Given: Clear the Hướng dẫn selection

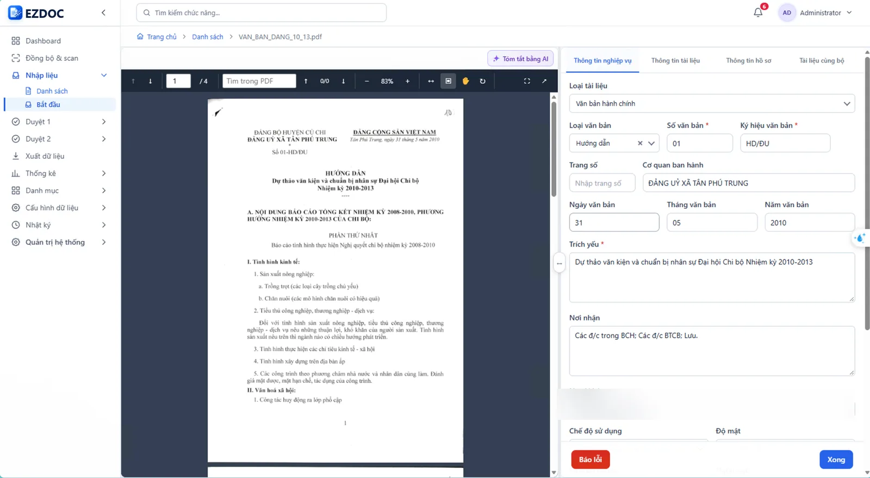Looking at the screenshot, I should [x=640, y=143].
